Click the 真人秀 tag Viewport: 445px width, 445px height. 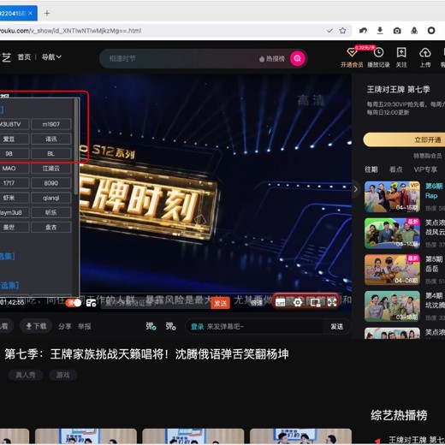click(26, 375)
